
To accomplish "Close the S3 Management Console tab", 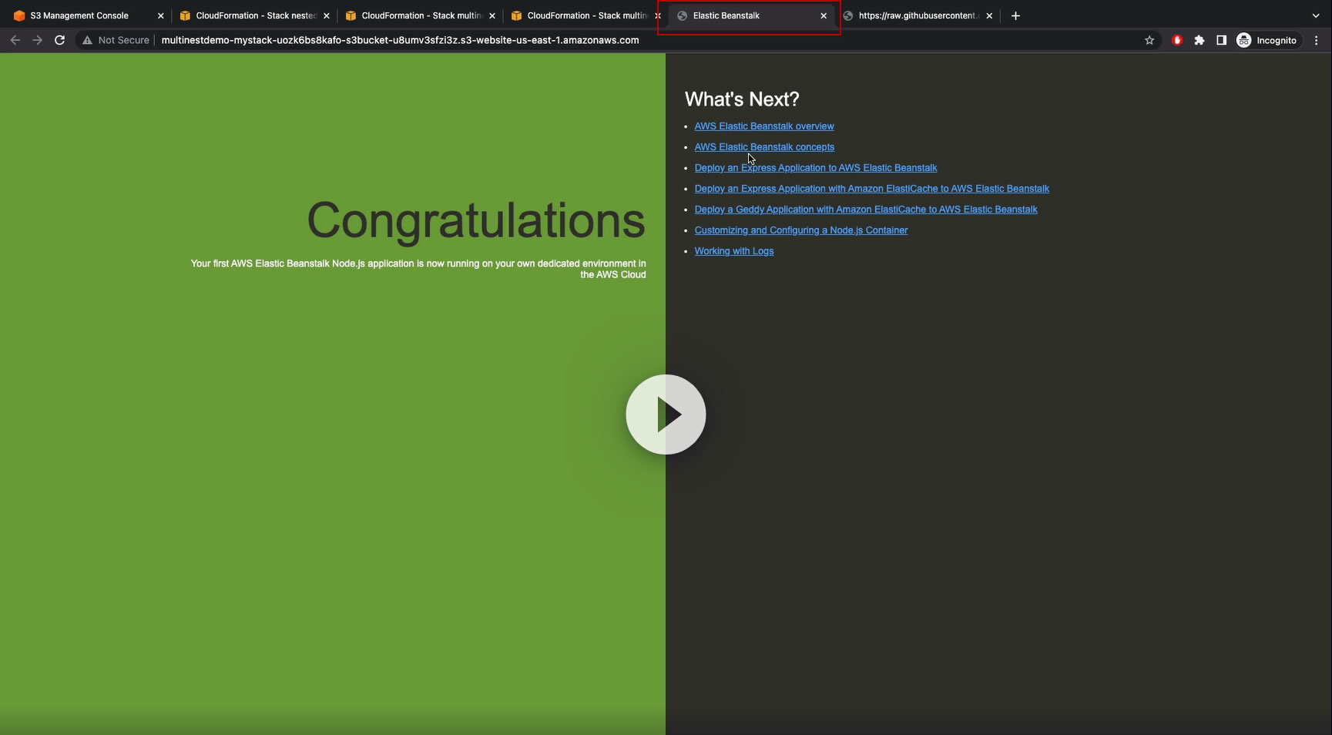I will tap(160, 15).
